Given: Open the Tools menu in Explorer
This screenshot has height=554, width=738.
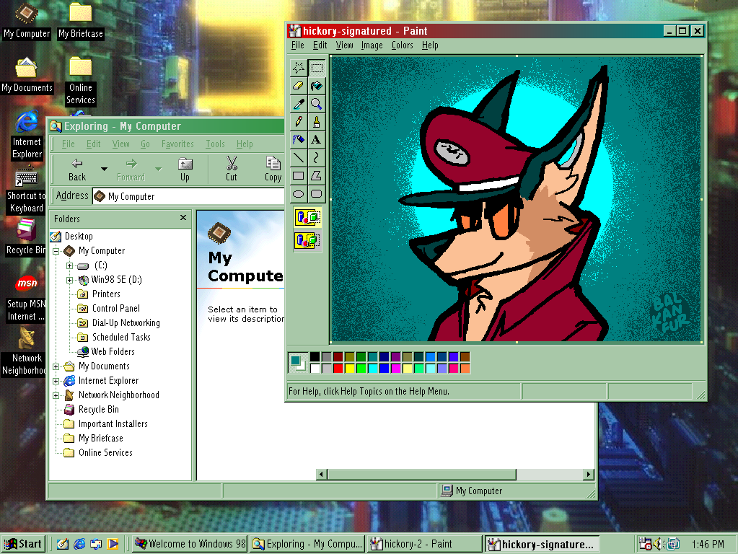Looking at the screenshot, I should click(215, 144).
